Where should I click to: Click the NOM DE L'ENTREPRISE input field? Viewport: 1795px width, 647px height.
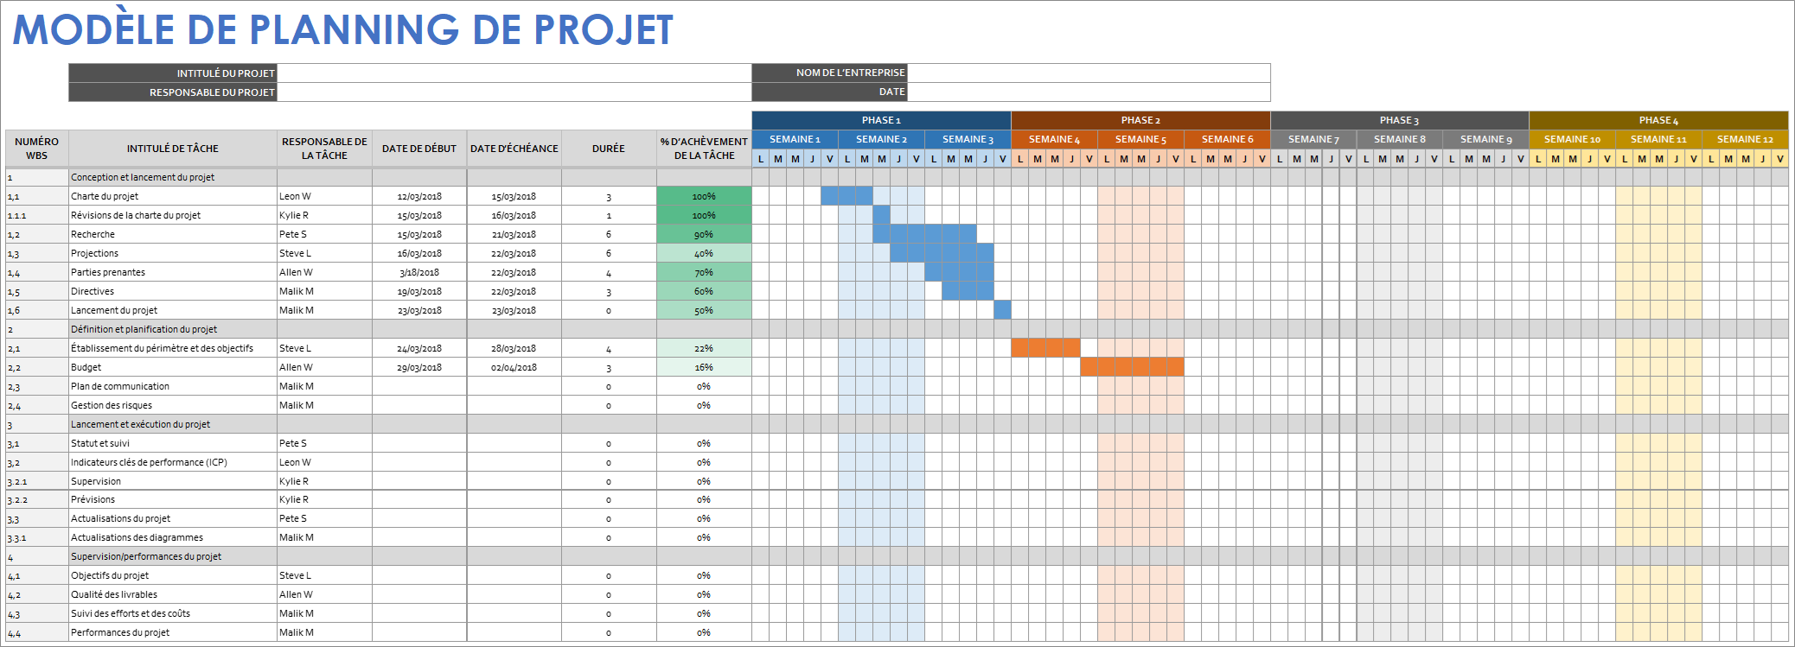[x=1089, y=73]
